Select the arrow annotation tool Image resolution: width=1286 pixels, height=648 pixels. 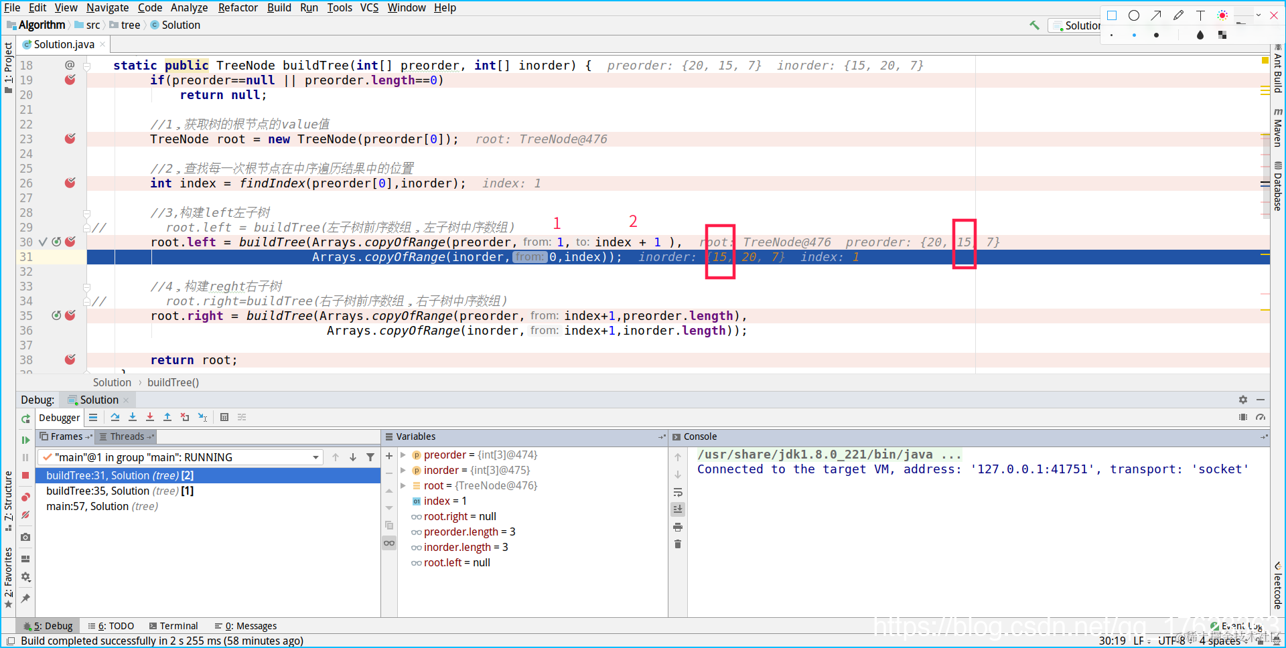coord(1156,15)
